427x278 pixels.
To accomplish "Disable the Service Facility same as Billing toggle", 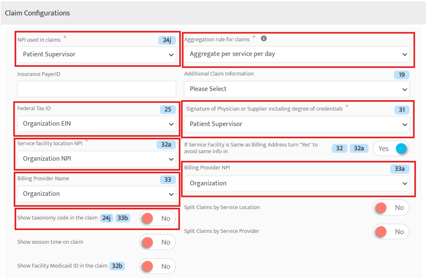I will tap(391, 148).
